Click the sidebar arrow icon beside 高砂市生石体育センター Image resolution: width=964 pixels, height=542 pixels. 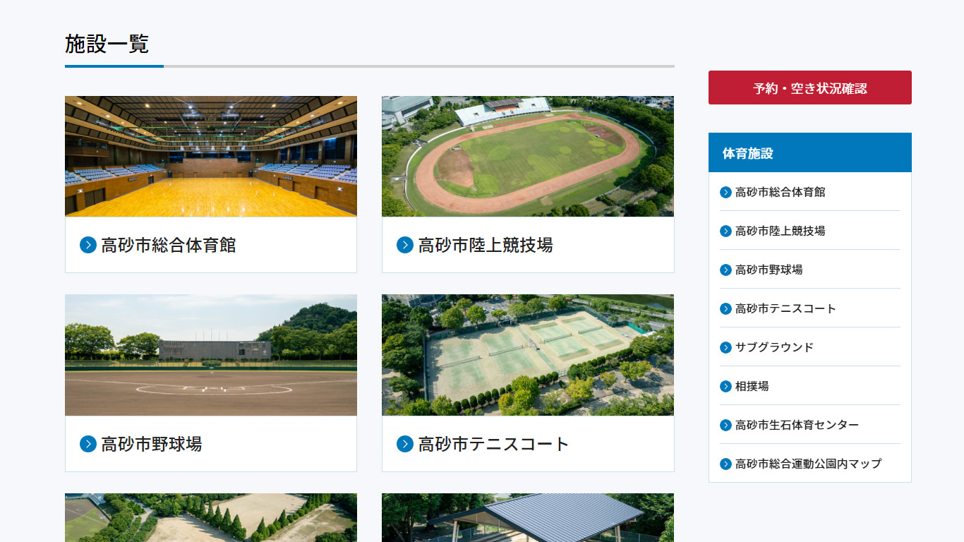pyautogui.click(x=725, y=425)
